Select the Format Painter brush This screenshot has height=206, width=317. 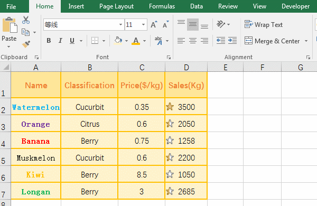tap(26, 44)
